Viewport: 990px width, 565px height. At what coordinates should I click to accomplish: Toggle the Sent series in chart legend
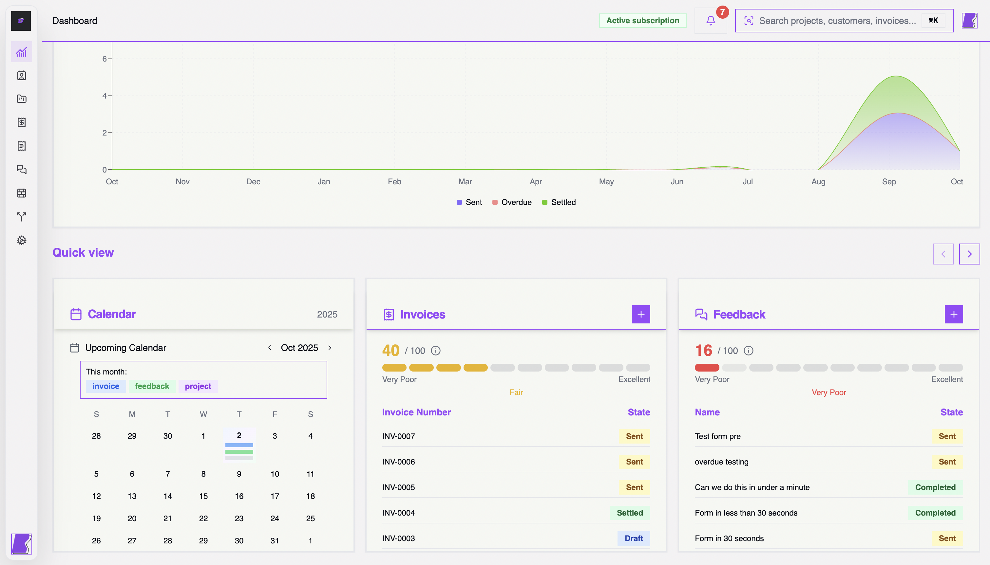tap(469, 202)
